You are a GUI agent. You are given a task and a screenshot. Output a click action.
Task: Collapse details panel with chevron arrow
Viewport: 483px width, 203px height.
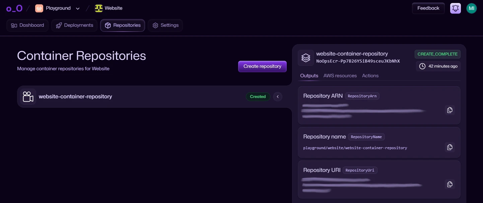[x=277, y=97]
